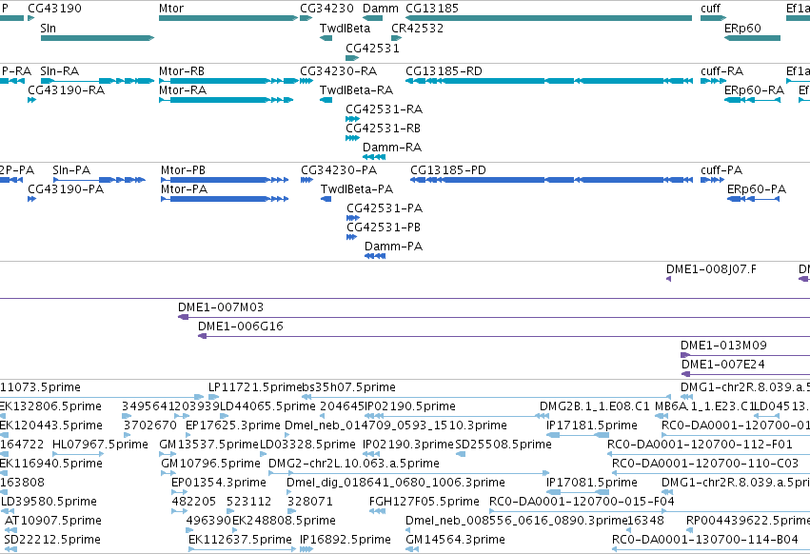Select the CG42531-RB transcript arrows
Image resolution: width=810 pixels, height=554 pixels.
click(353, 138)
